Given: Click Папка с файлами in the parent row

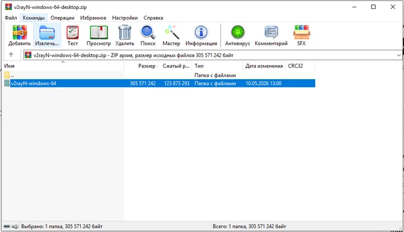Looking at the screenshot, I should (215, 75).
